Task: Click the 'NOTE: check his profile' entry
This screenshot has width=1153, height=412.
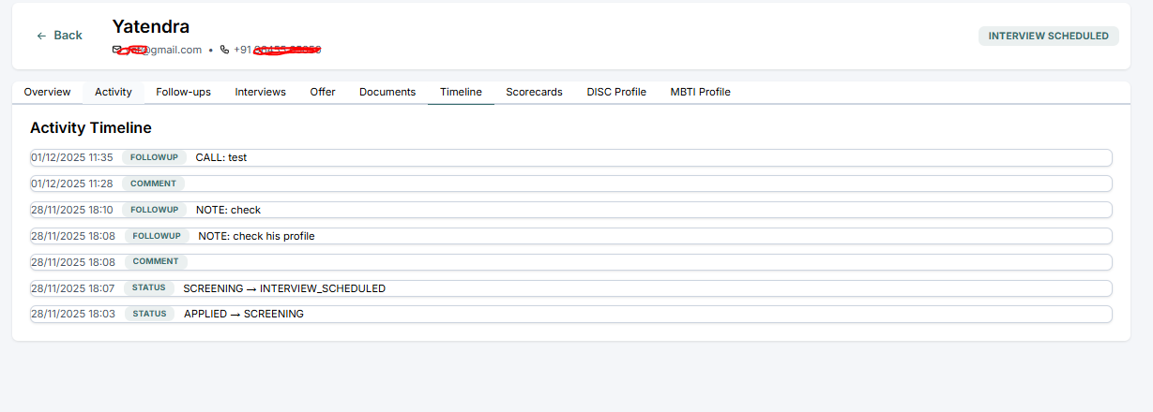Action: pos(256,236)
